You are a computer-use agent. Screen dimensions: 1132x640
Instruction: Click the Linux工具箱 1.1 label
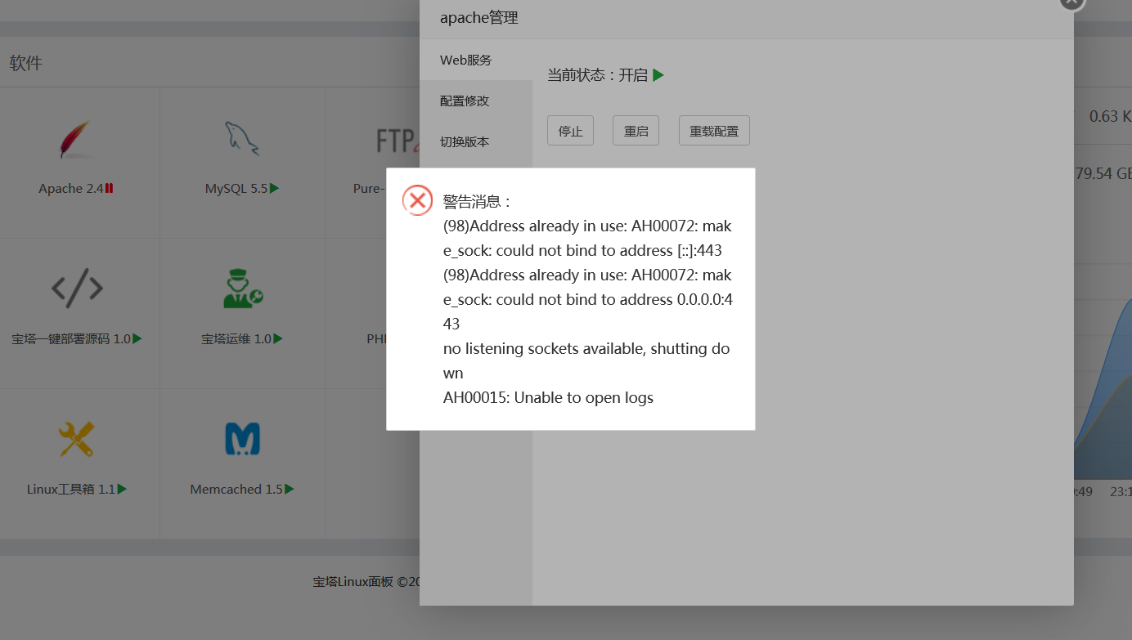pos(71,490)
